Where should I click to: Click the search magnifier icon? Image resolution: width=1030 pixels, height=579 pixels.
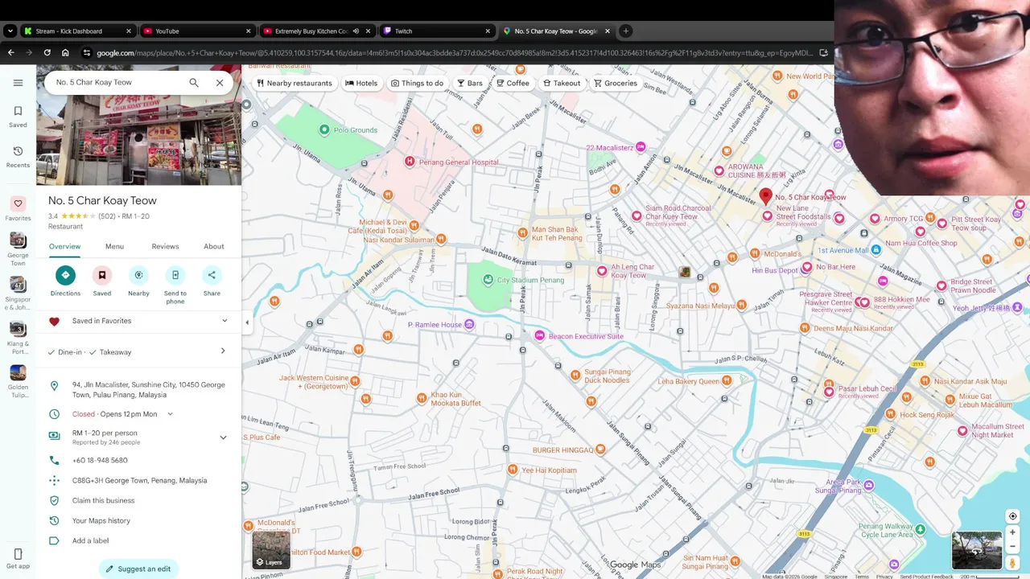pos(194,83)
